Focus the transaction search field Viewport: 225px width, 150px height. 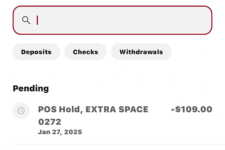[x=112, y=20]
